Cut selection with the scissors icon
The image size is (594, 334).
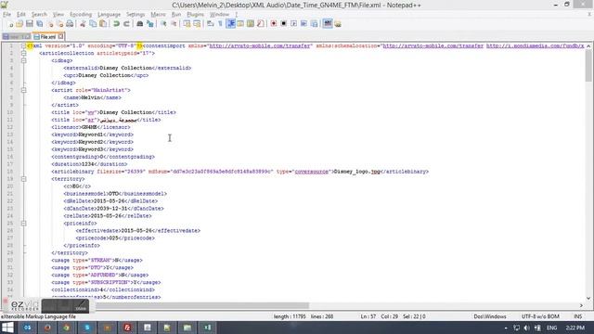[83, 24]
